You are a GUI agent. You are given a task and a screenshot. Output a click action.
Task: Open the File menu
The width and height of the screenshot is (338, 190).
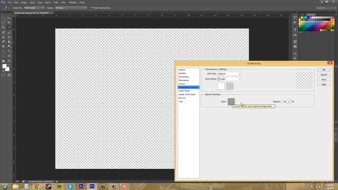(x=10, y=3)
